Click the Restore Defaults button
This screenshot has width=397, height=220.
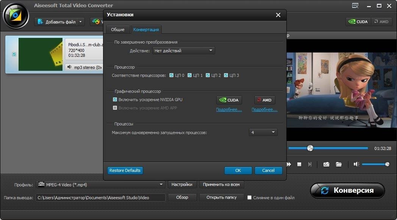click(x=125, y=170)
